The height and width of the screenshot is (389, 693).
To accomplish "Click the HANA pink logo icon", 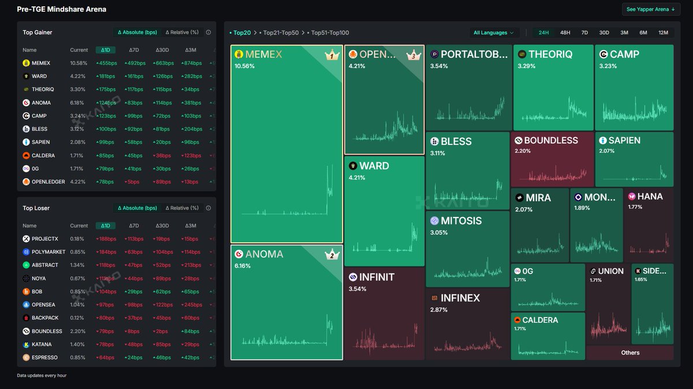I will pos(632,196).
